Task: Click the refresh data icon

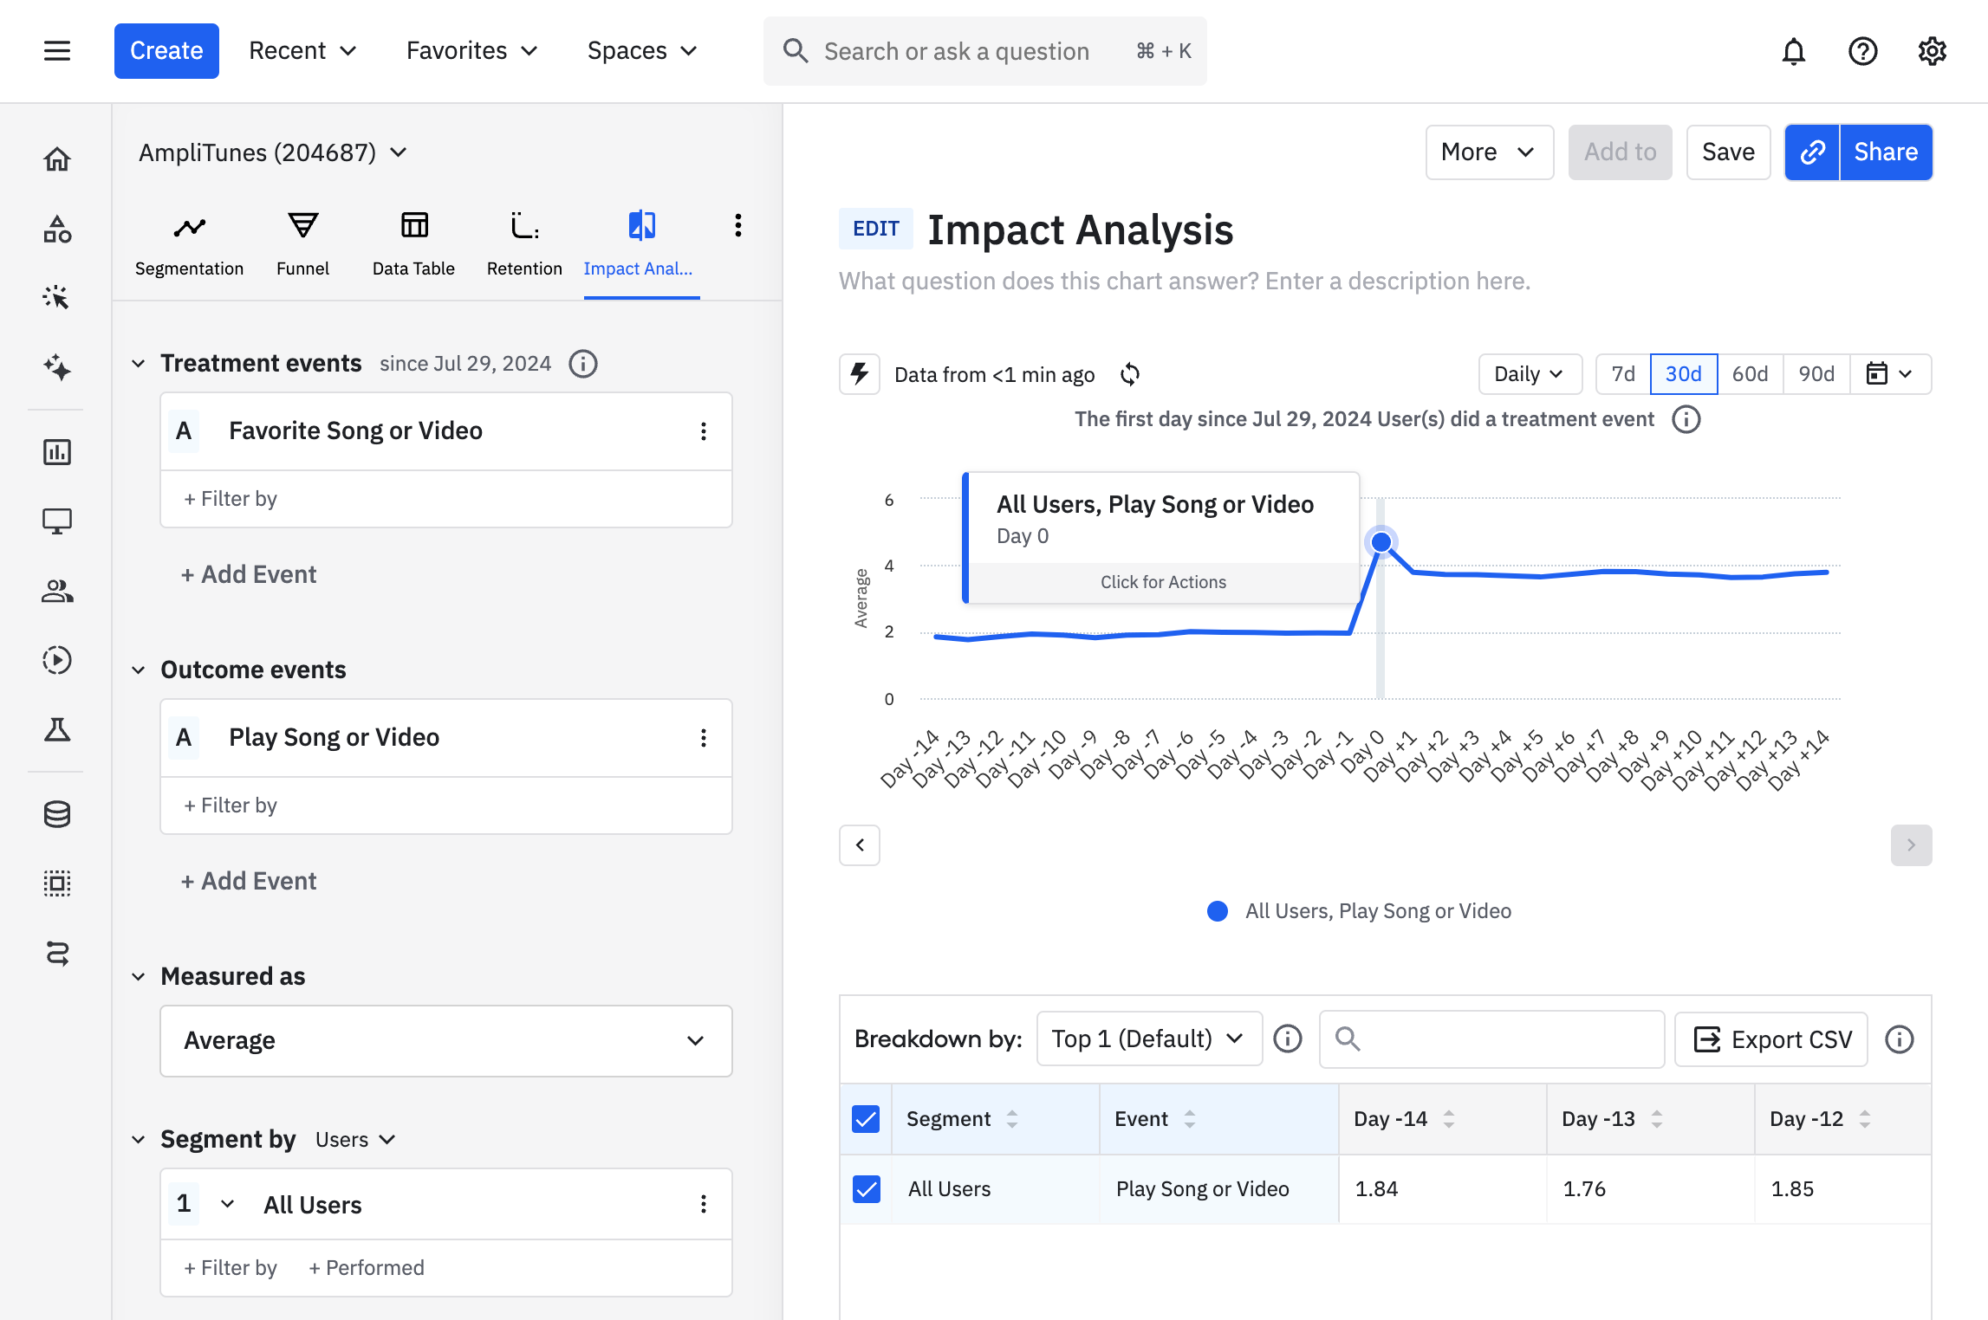Action: pyautogui.click(x=1130, y=374)
